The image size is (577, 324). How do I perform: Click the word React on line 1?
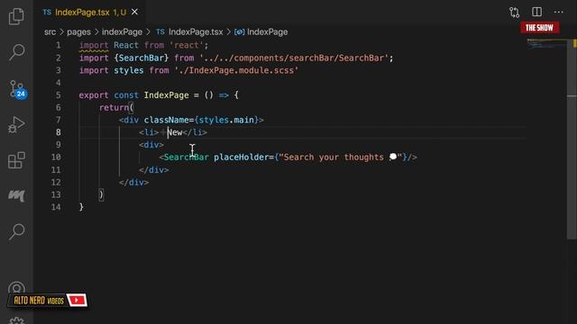(x=126, y=45)
